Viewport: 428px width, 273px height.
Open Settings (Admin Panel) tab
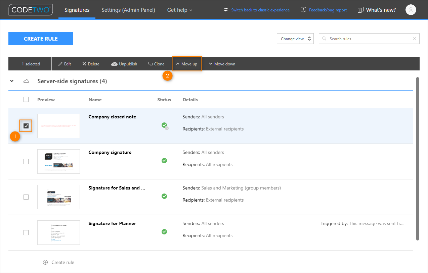pyautogui.click(x=128, y=10)
